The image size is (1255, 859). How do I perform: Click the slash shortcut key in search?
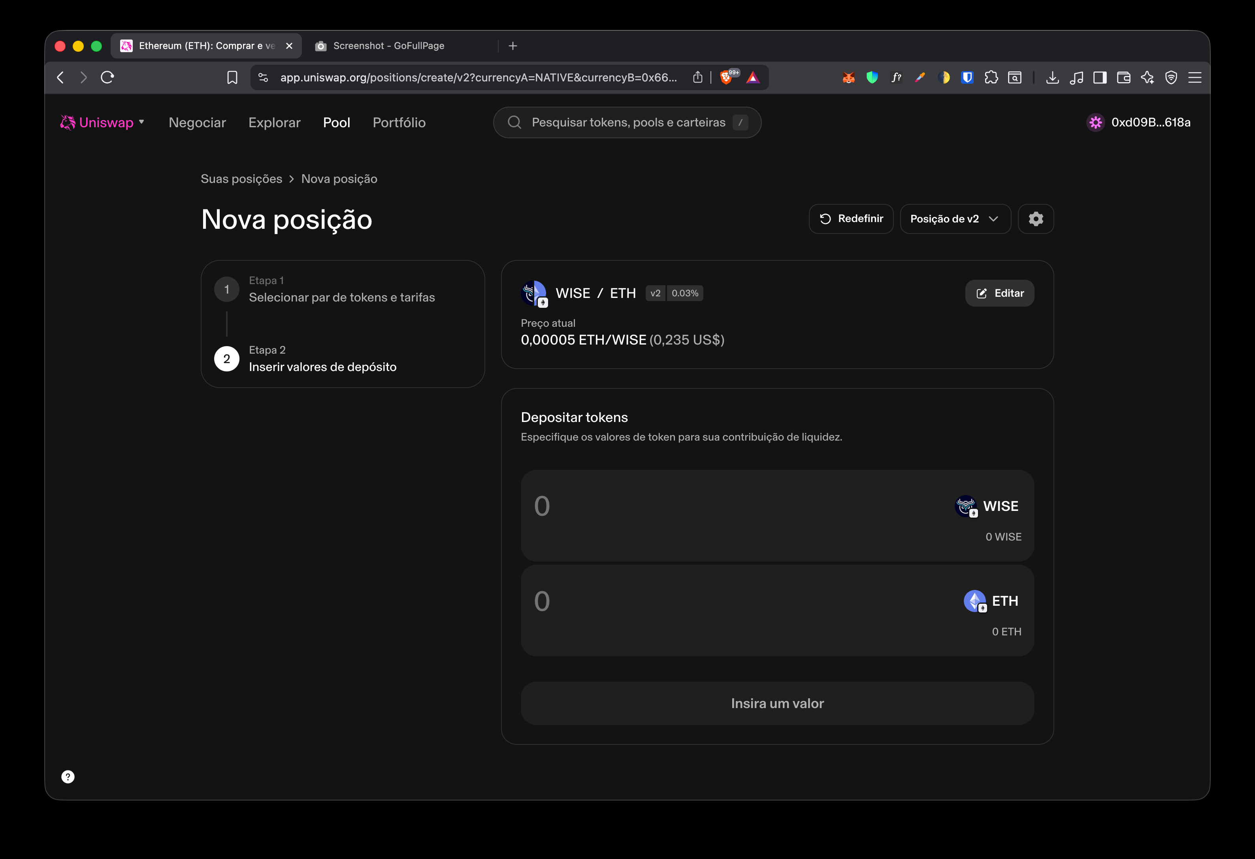(x=741, y=122)
